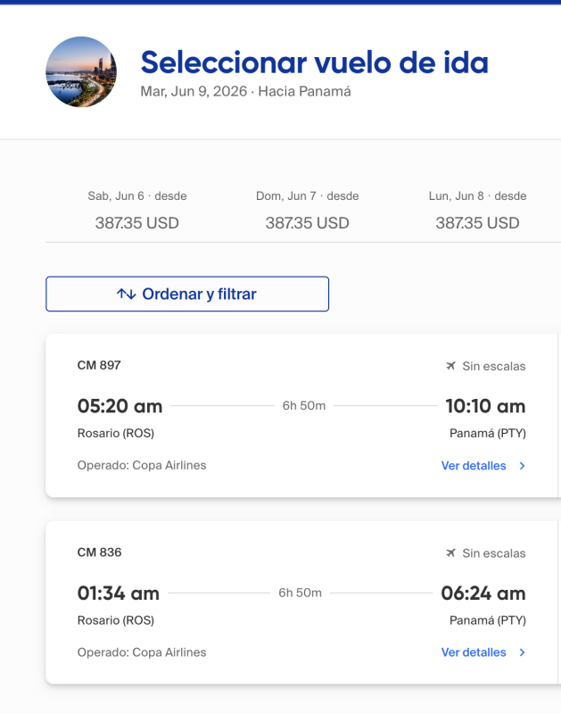Expand details chevron for flight CM 836
The width and height of the screenshot is (561, 714).
tap(522, 652)
